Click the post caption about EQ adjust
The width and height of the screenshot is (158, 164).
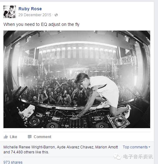point(42,24)
